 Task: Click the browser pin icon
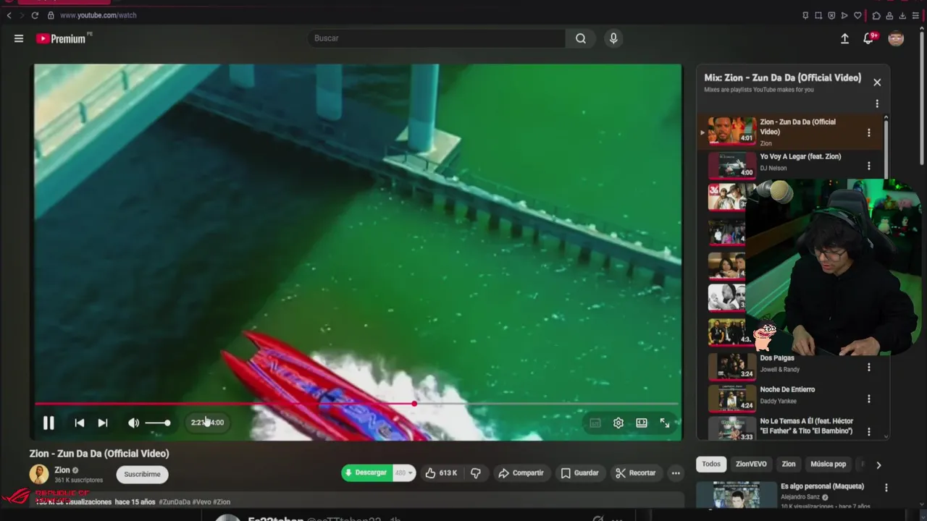(805, 15)
